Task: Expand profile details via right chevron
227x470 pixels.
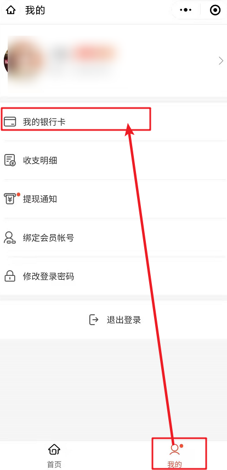Action: [x=221, y=61]
